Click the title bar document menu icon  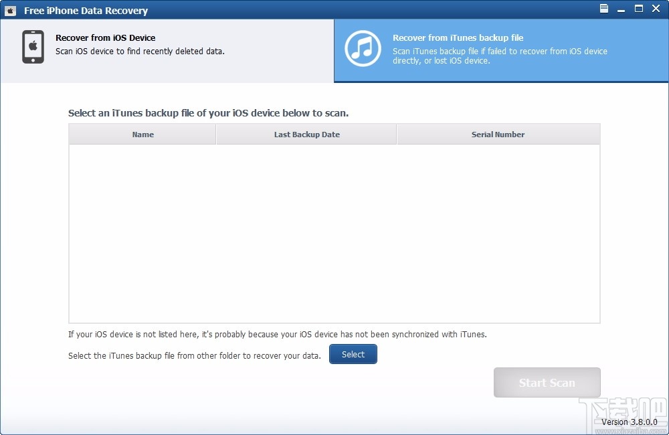click(603, 9)
